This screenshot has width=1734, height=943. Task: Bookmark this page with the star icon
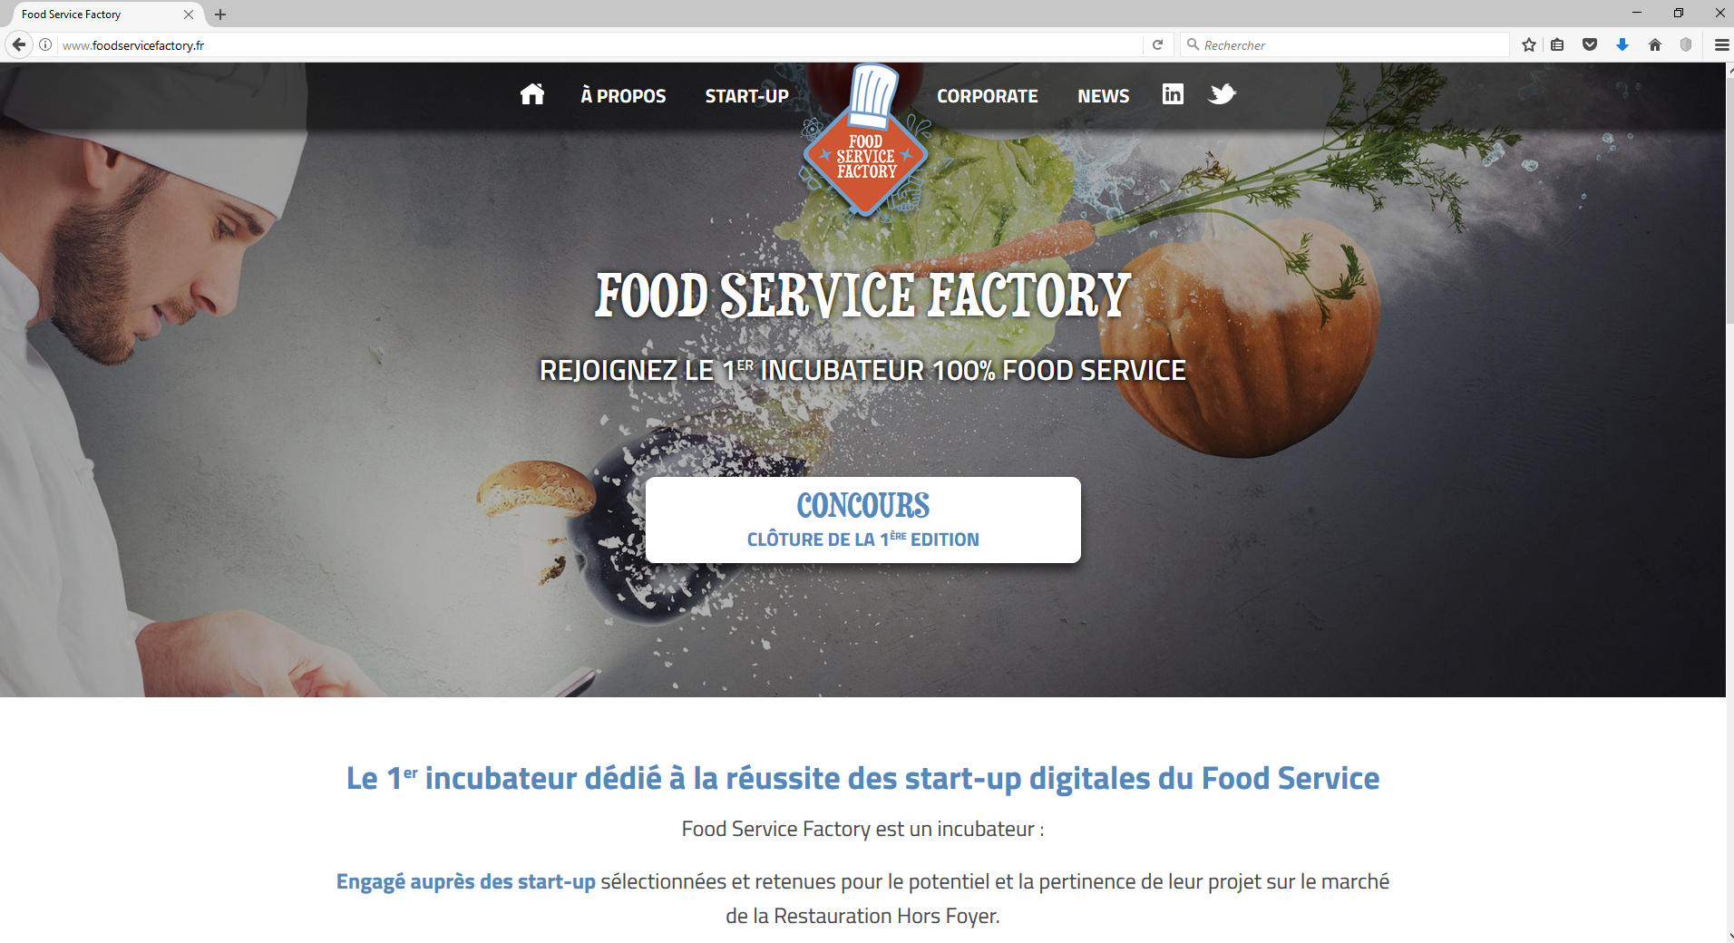click(x=1529, y=44)
